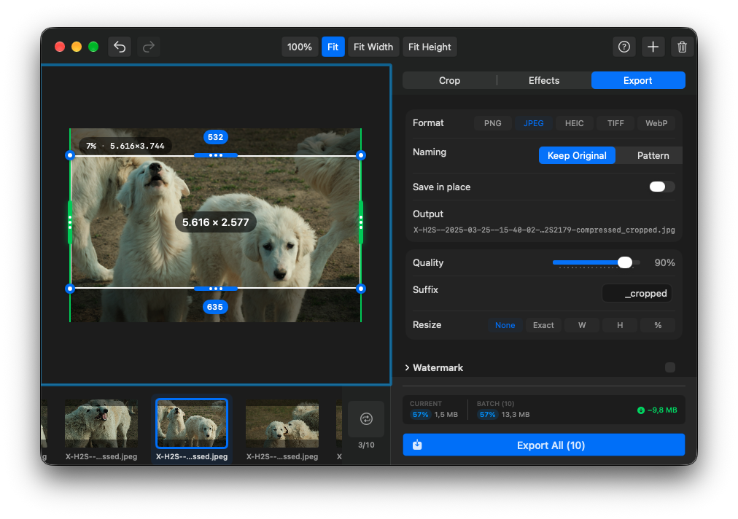Click the green savings arrow icon
Image resolution: width=738 pixels, height=519 pixels.
[x=640, y=410]
